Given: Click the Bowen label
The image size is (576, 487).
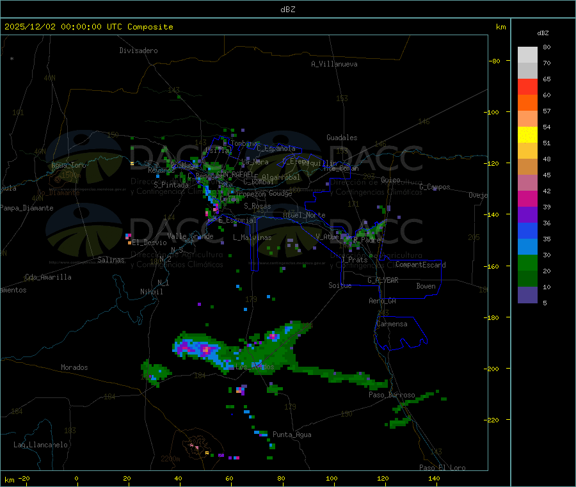Looking at the screenshot, I should coord(426,286).
